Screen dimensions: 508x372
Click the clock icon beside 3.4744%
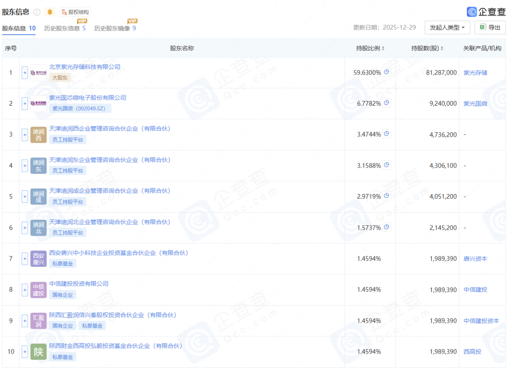point(387,133)
